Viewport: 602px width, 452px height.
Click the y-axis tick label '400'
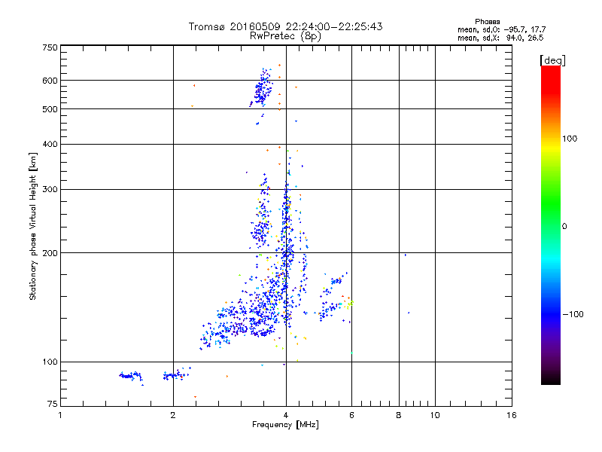[50, 144]
